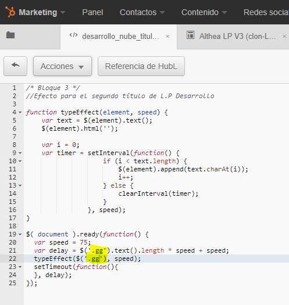Fold the document ready block line 19
289x305 pixels.
point(20,234)
